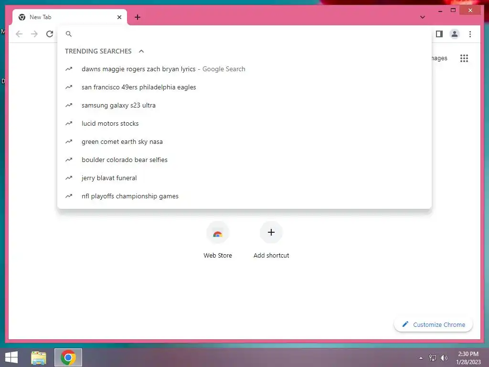Go forward with the forward arrow

click(34, 34)
